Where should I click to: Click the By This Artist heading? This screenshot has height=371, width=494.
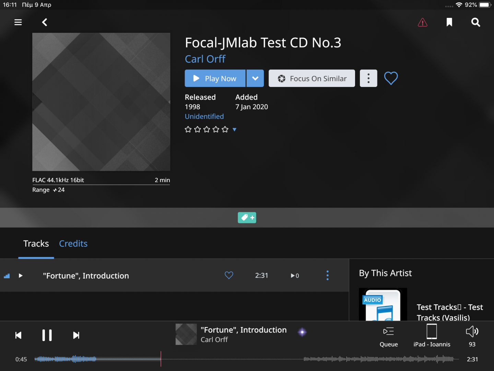[385, 273]
